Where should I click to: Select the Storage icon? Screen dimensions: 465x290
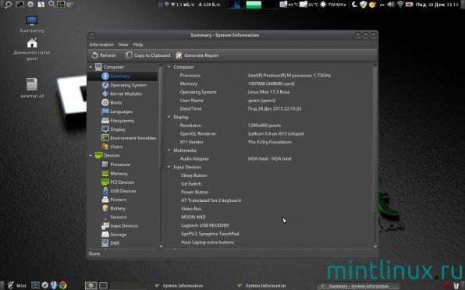[x=105, y=235]
